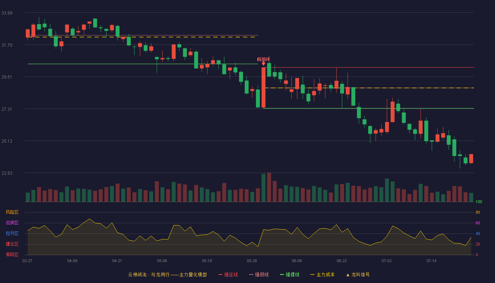Click the 龙吟信号 triangle legend icon

[x=348, y=275]
